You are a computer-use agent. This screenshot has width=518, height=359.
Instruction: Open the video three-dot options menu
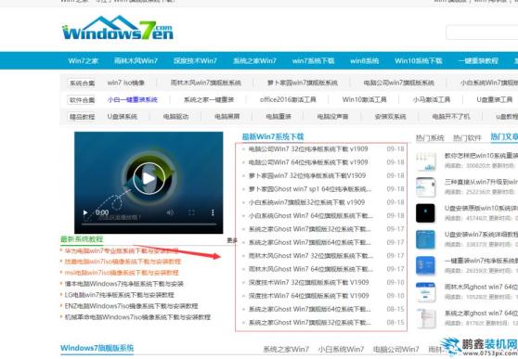click(213, 212)
